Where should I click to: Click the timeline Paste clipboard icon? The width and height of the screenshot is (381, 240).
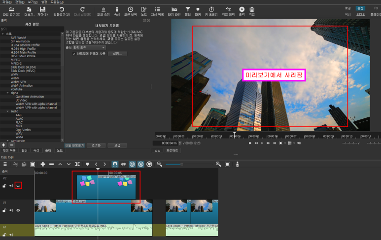pyautogui.click(x=33, y=164)
